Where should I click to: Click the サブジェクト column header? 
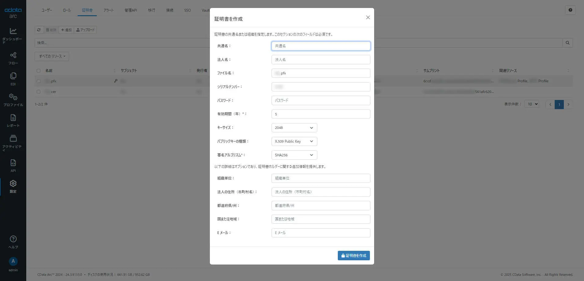point(129,71)
